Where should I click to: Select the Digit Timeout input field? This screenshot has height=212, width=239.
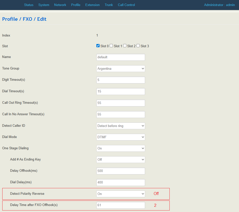click(x=121, y=80)
